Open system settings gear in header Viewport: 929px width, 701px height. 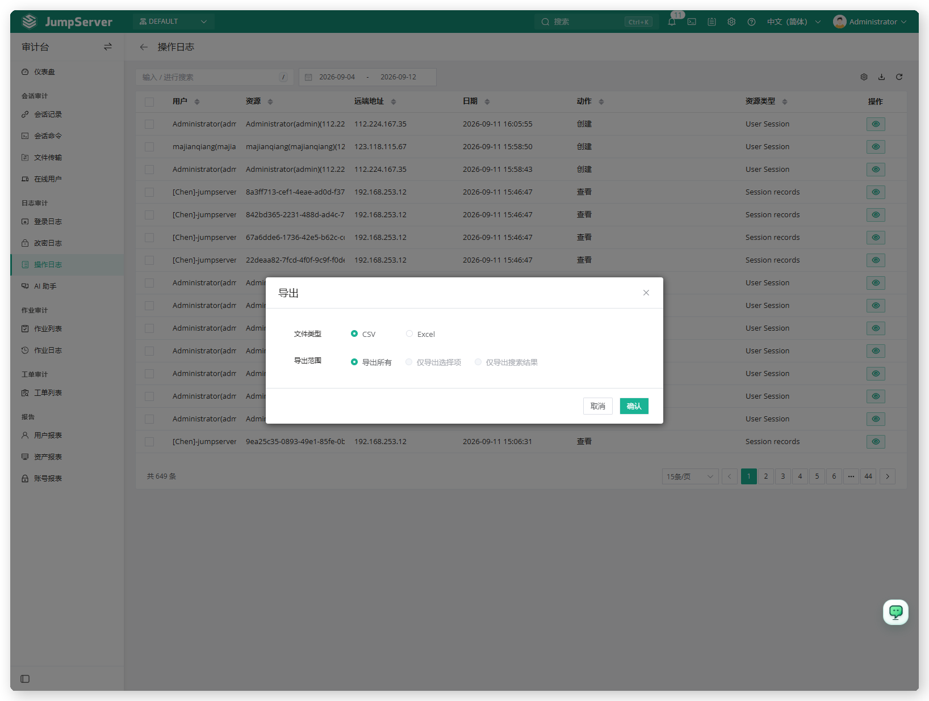pyautogui.click(x=731, y=22)
